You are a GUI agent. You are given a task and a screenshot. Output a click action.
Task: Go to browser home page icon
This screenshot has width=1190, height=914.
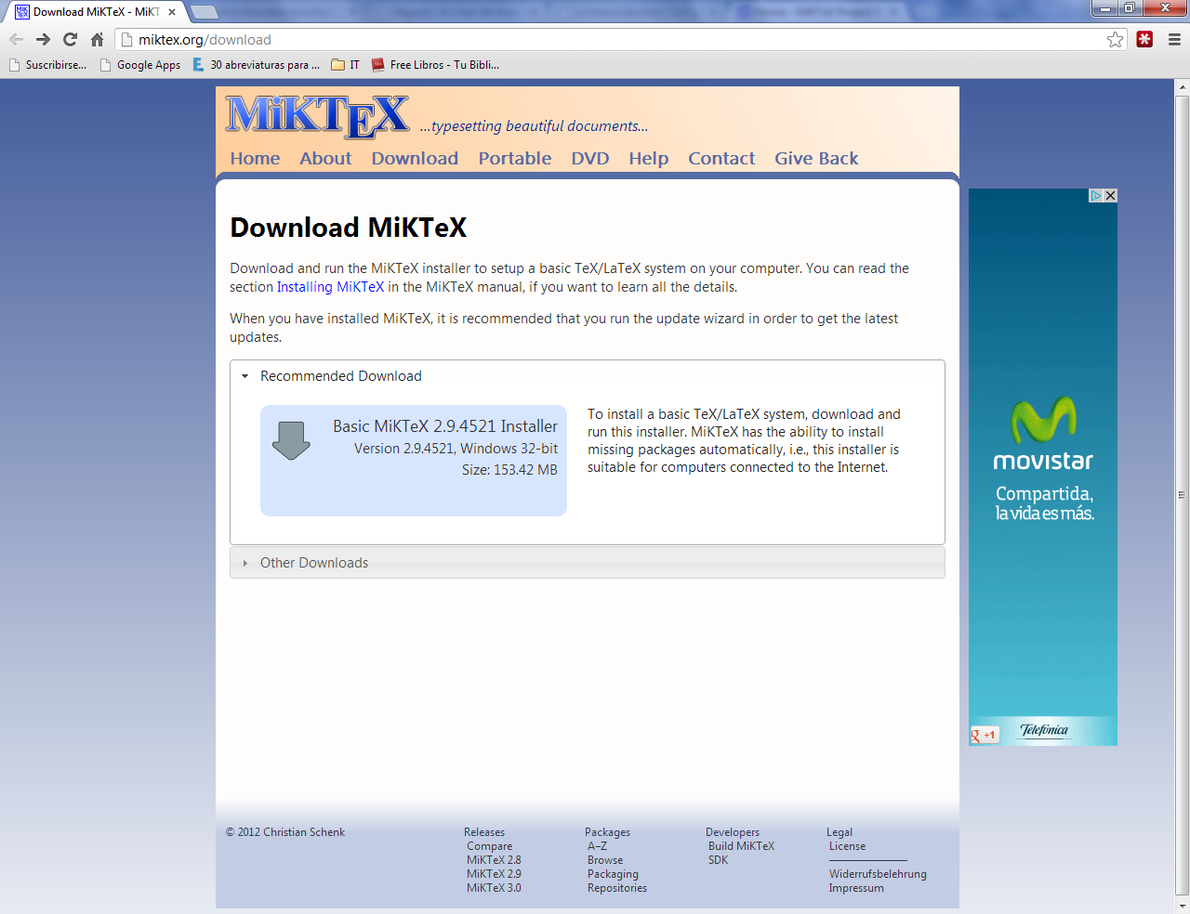click(97, 39)
